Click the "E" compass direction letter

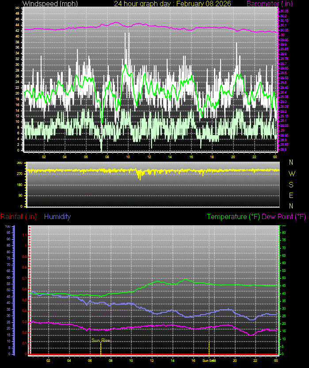pos(291,195)
